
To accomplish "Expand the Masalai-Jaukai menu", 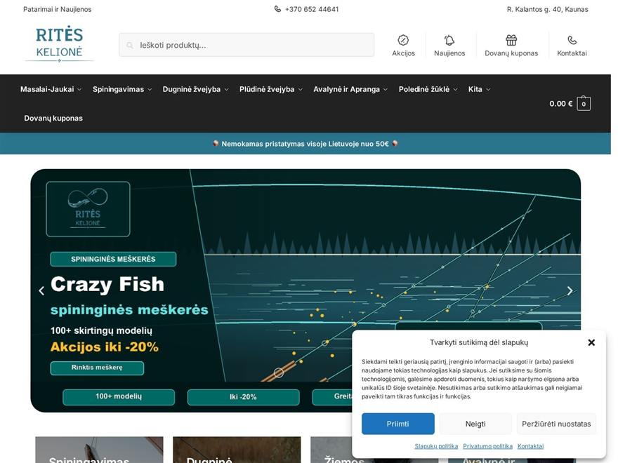I will 51,89.
